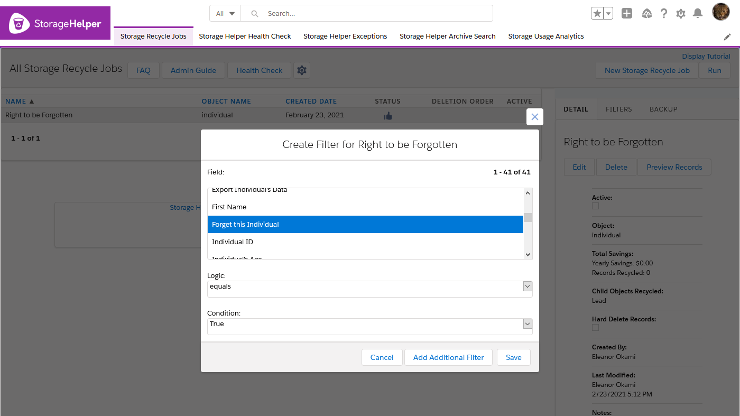The image size is (740, 416).
Task: Click Edit in the detail panel
Action: pos(579,167)
